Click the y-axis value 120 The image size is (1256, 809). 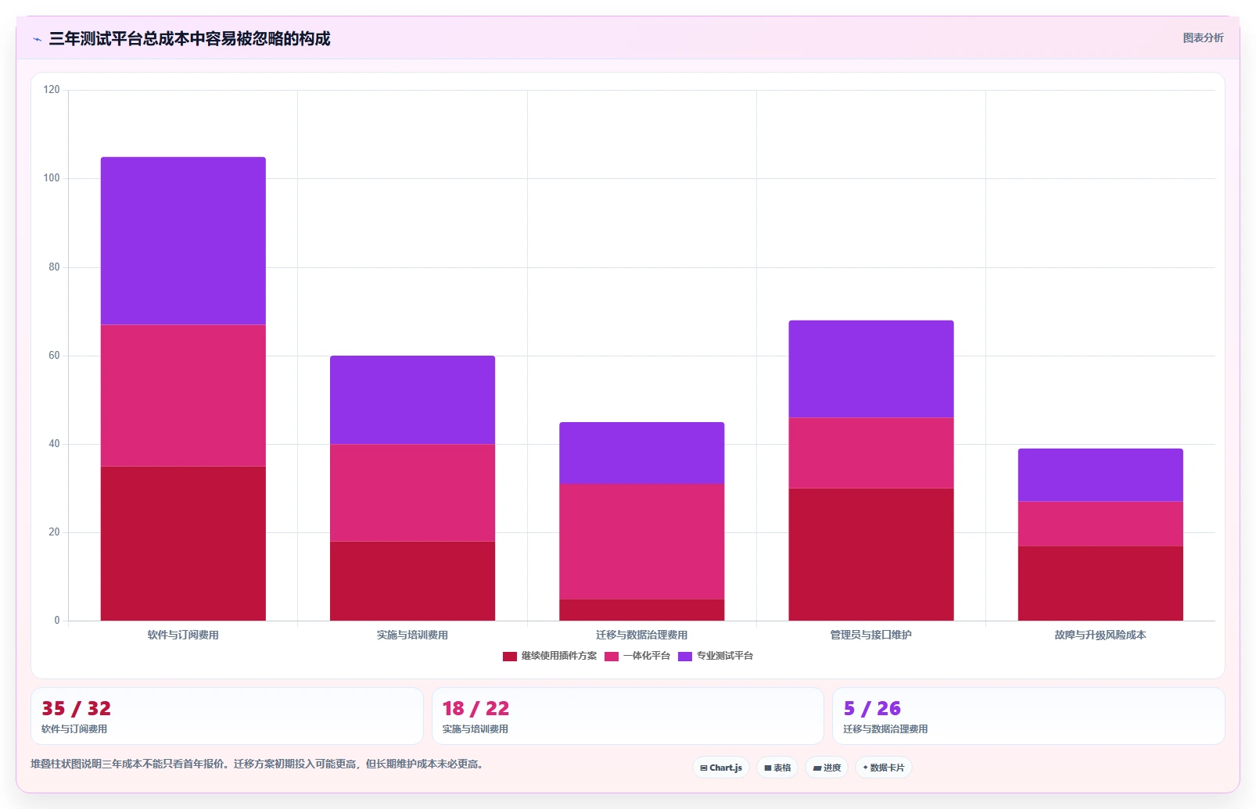pyautogui.click(x=52, y=90)
